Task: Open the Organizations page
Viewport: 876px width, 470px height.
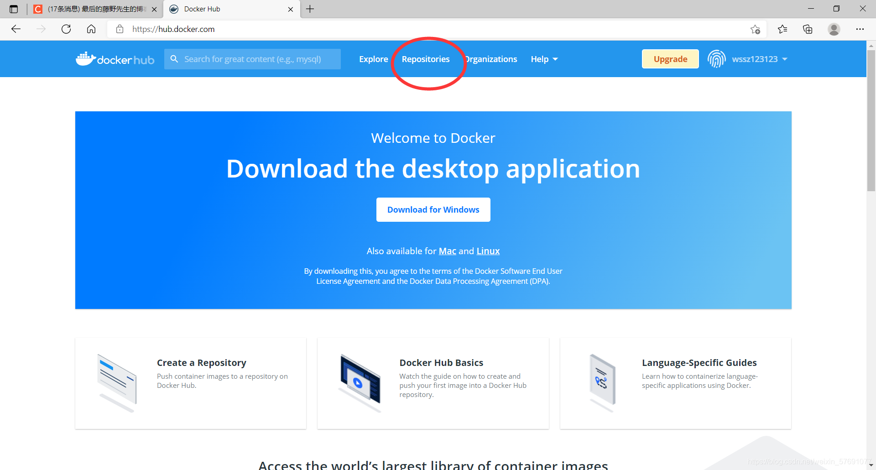Action: pyautogui.click(x=490, y=59)
